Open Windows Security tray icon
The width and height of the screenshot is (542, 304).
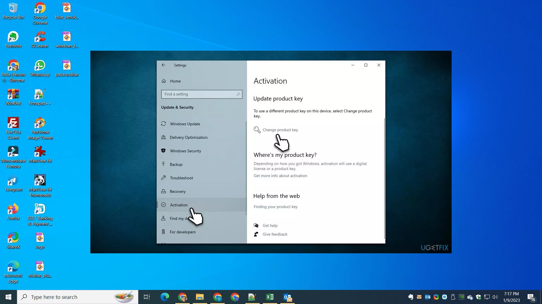(x=478, y=297)
